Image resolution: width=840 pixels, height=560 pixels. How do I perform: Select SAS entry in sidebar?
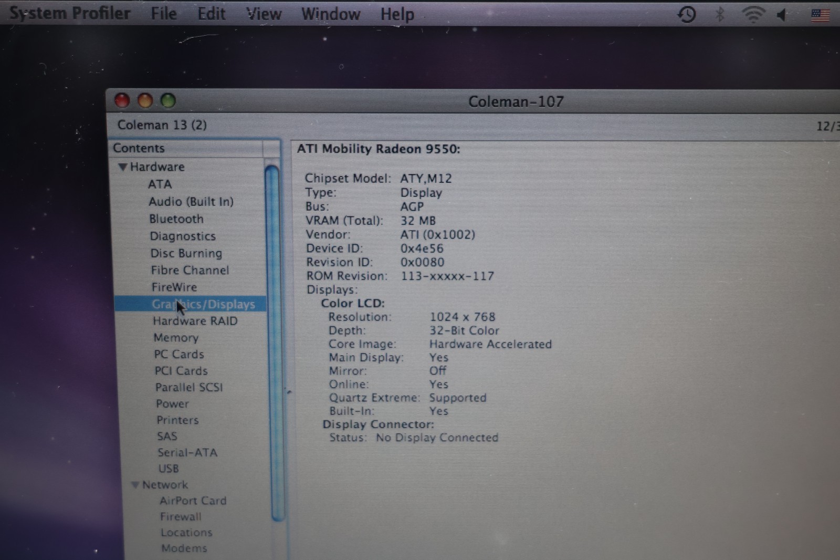pos(167,437)
